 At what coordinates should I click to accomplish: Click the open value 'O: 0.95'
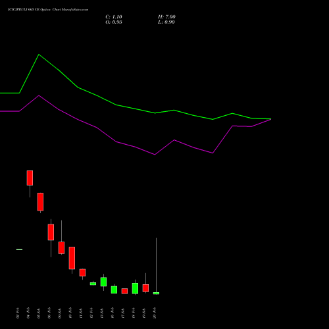(114, 22)
